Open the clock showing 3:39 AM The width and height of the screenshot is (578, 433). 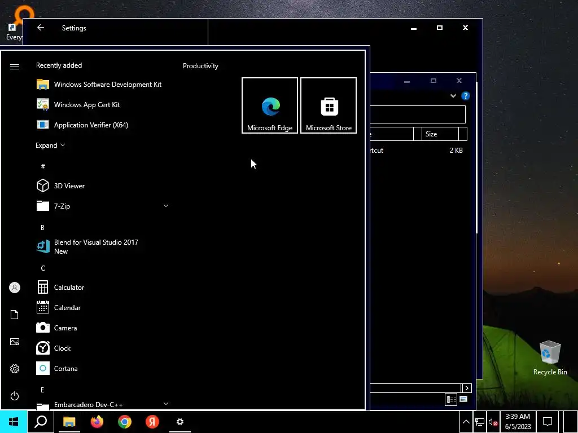pyautogui.click(x=518, y=422)
